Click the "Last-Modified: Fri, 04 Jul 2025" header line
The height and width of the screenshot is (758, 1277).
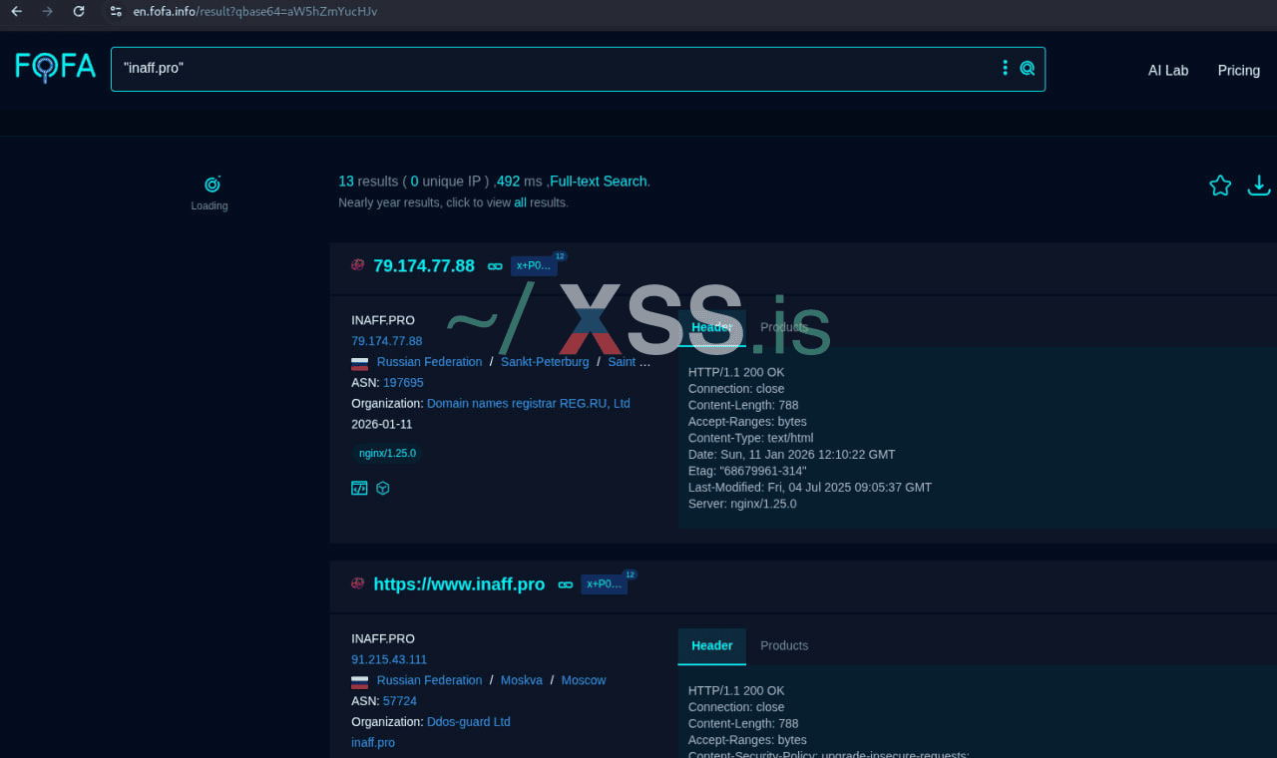coord(810,488)
